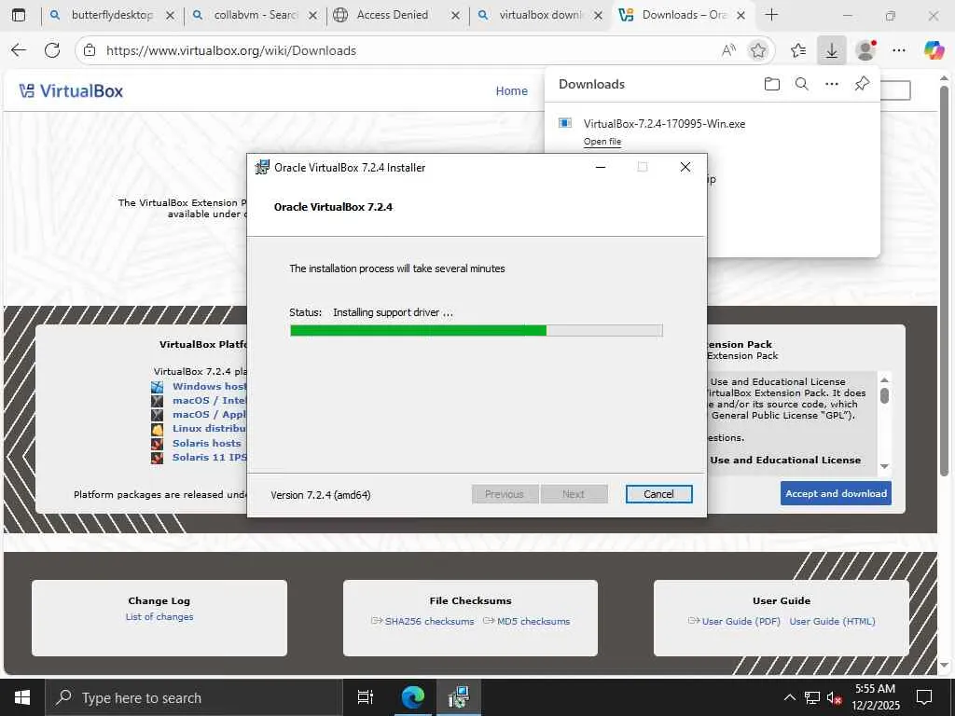The image size is (955, 716).
Task: Click the VirtualBox logo
Action: [x=71, y=91]
